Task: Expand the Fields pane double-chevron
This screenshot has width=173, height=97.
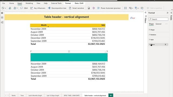Action: click(x=171, y=13)
